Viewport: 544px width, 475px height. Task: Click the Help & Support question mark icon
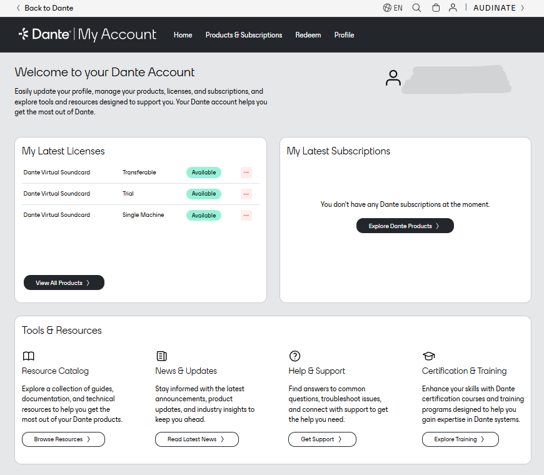295,356
